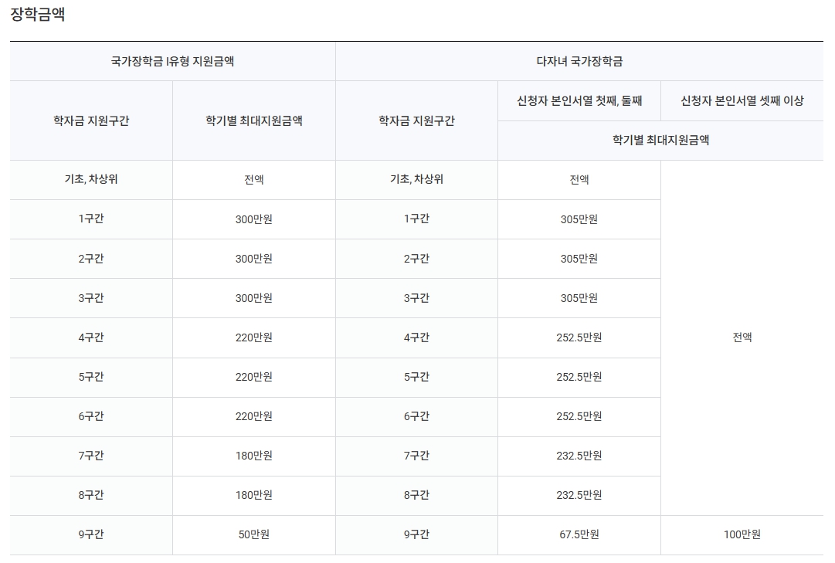The height and width of the screenshot is (563, 835).
Task: Click the 252.5만원 cell in the 4구간 row
Action: (x=579, y=337)
